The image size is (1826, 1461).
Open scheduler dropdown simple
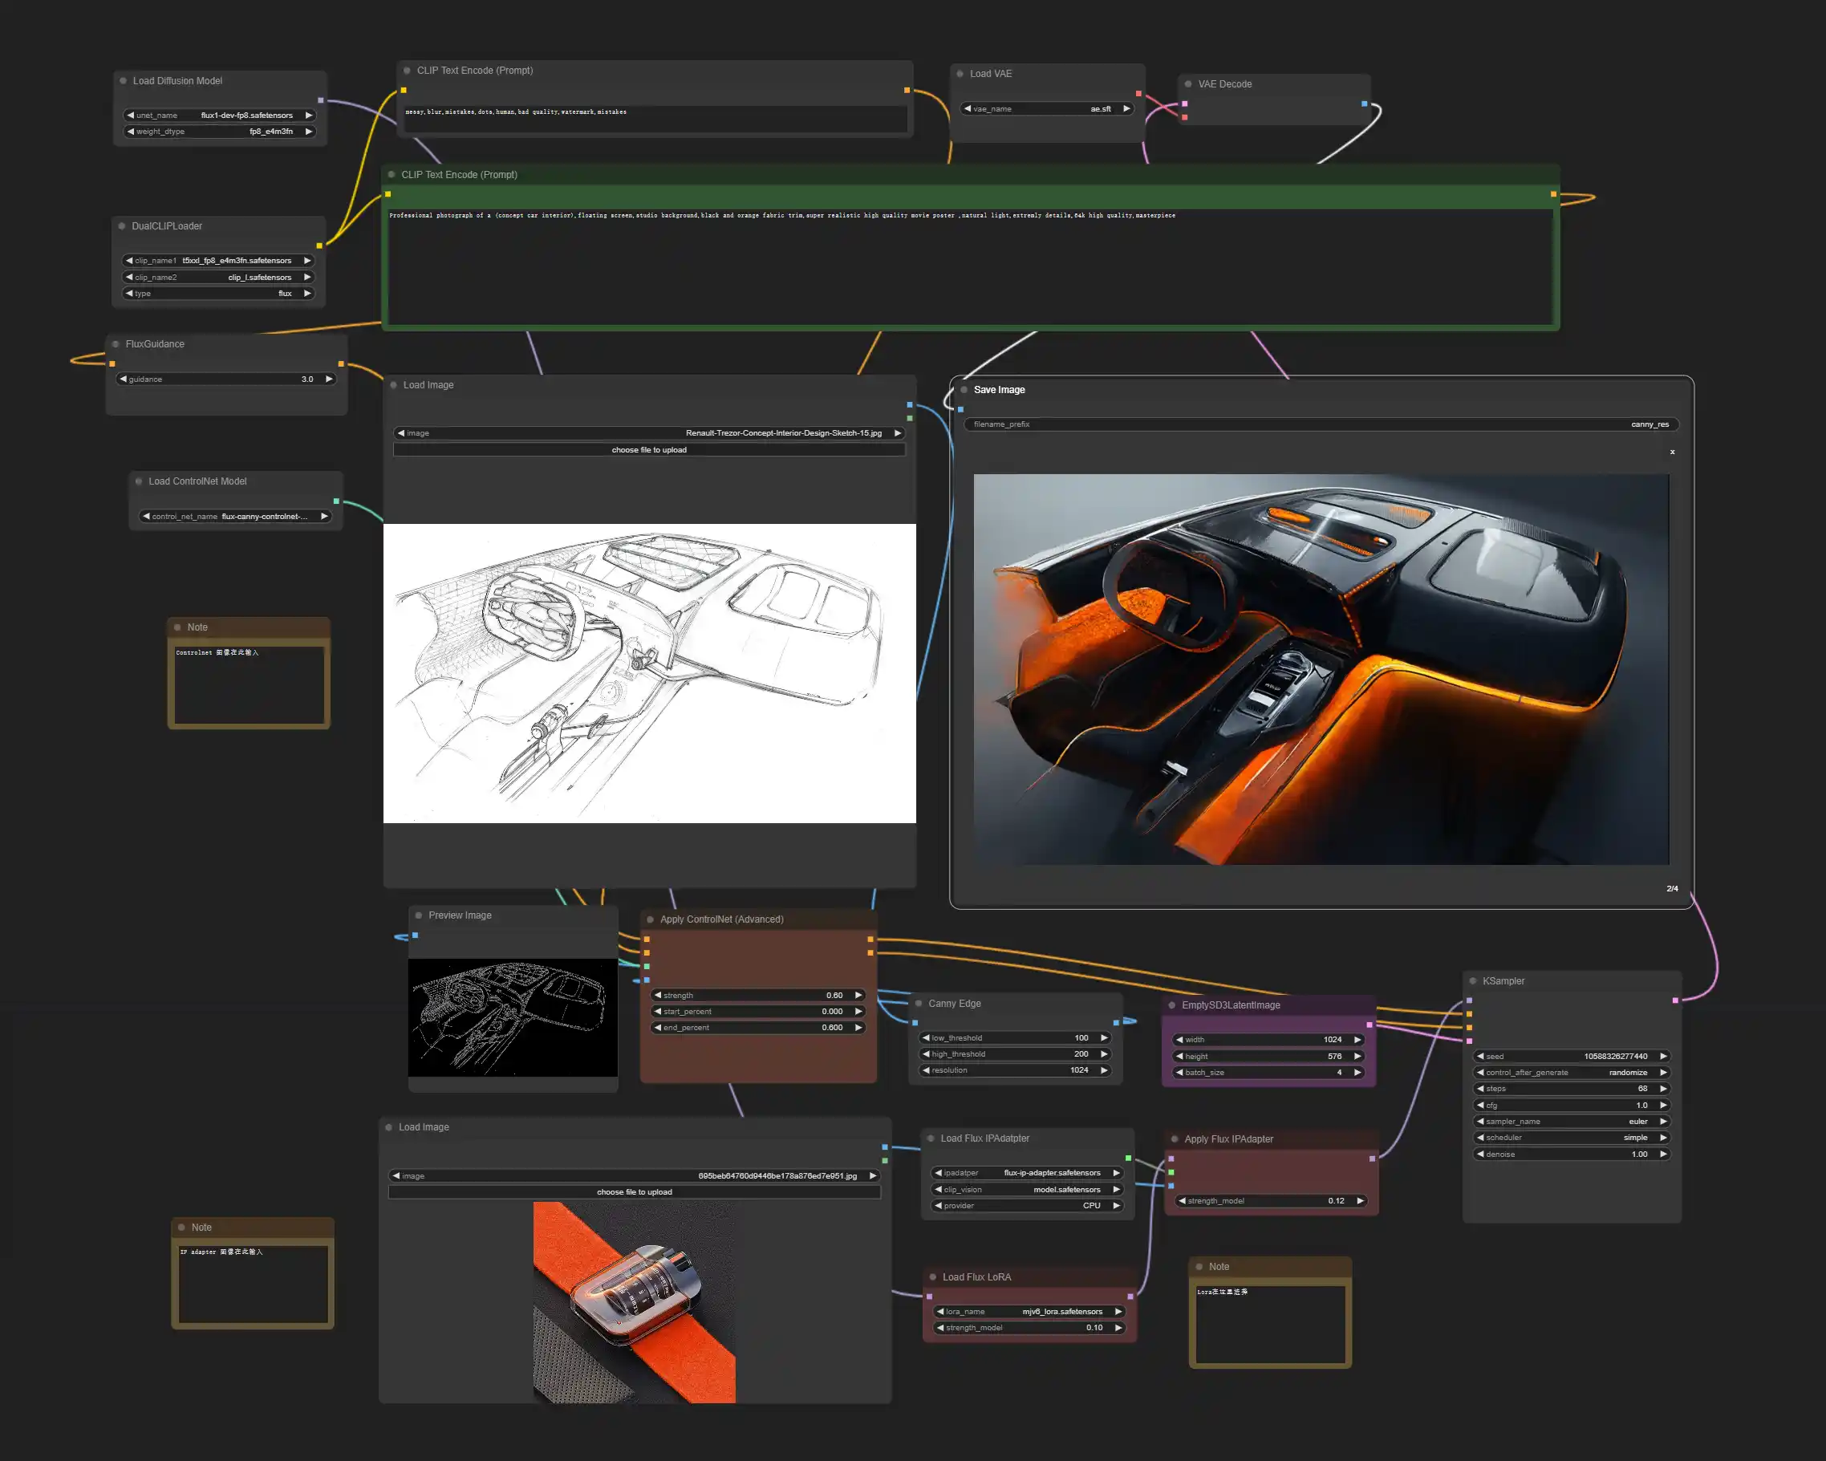1572,1138
